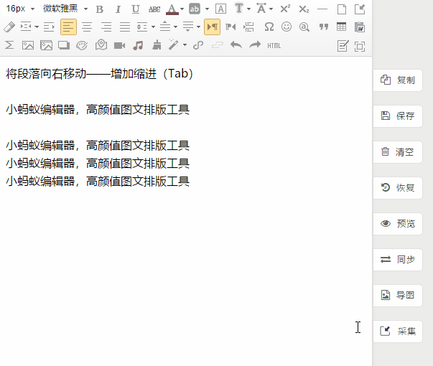433x366 pixels.
Task: Insert a special character with Omega icon
Action: tap(269, 27)
